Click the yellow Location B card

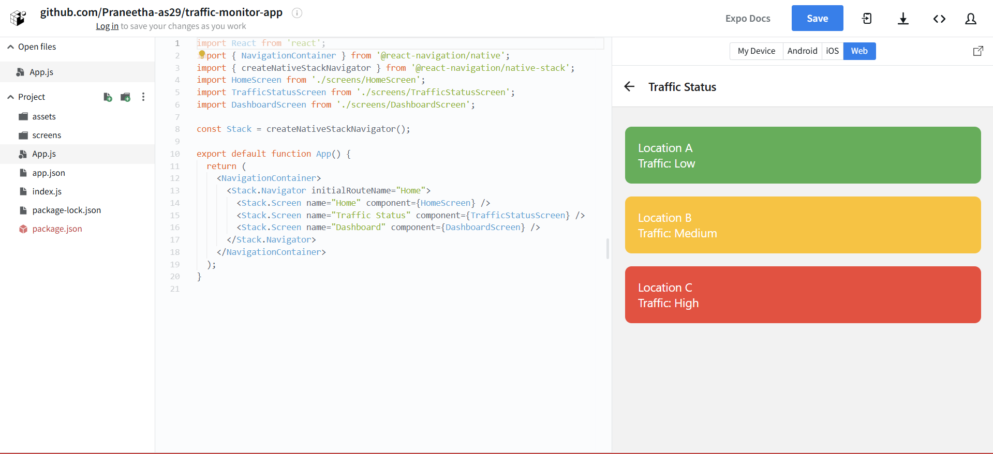[803, 225]
